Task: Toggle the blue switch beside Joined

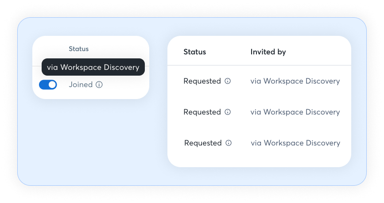Action: point(48,85)
